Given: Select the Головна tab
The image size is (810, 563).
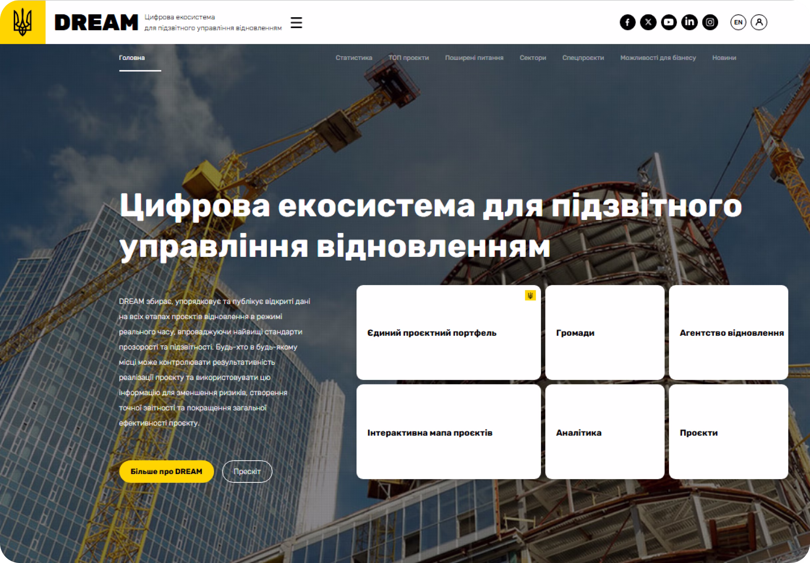Looking at the screenshot, I should (x=132, y=58).
